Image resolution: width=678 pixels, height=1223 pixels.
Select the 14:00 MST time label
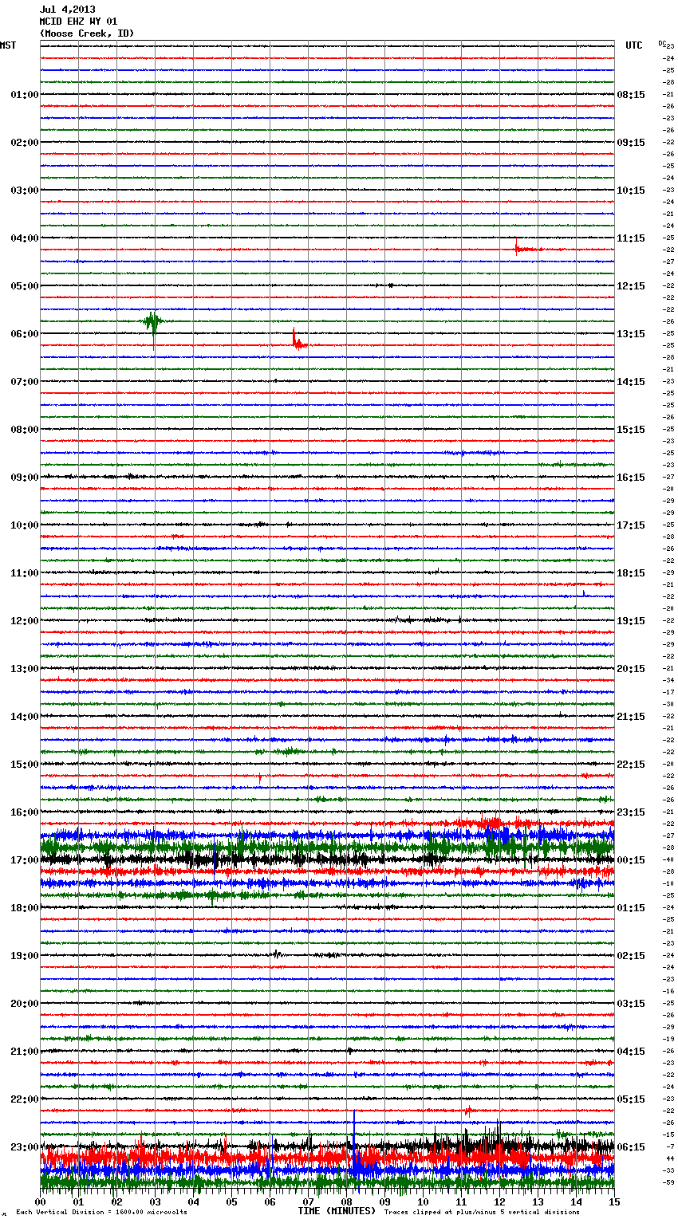[x=25, y=716]
